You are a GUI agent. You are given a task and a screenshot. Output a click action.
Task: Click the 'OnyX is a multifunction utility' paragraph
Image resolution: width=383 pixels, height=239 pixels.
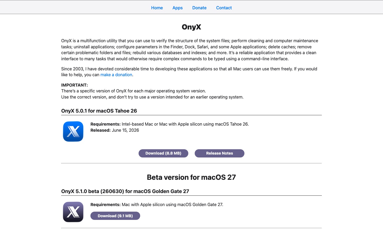coord(190,50)
